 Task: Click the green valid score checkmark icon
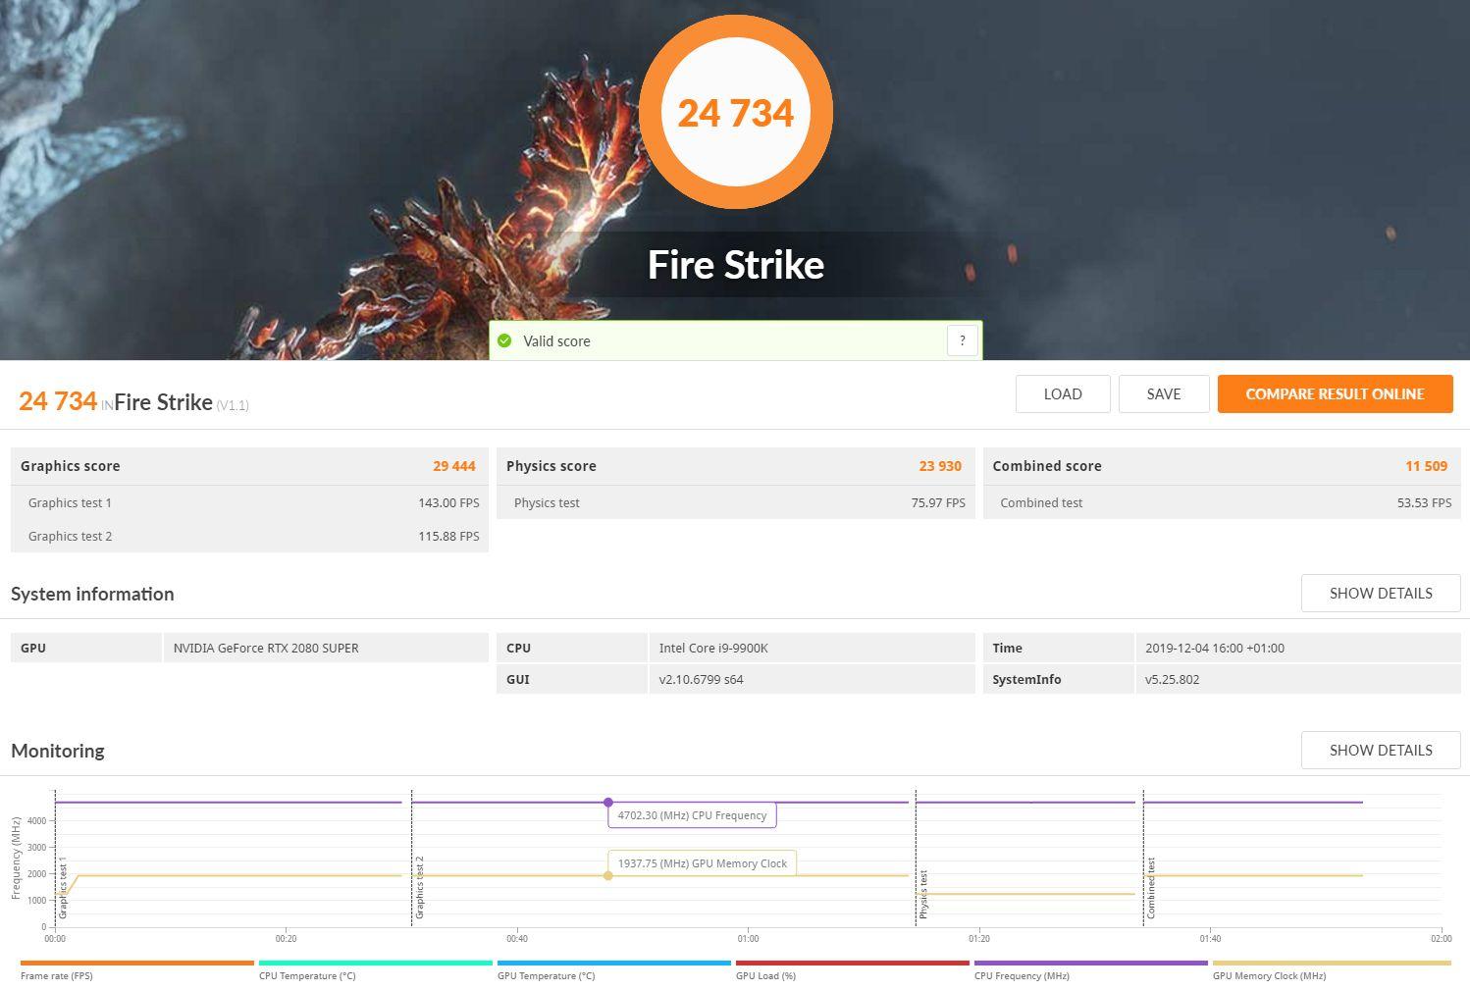point(504,340)
